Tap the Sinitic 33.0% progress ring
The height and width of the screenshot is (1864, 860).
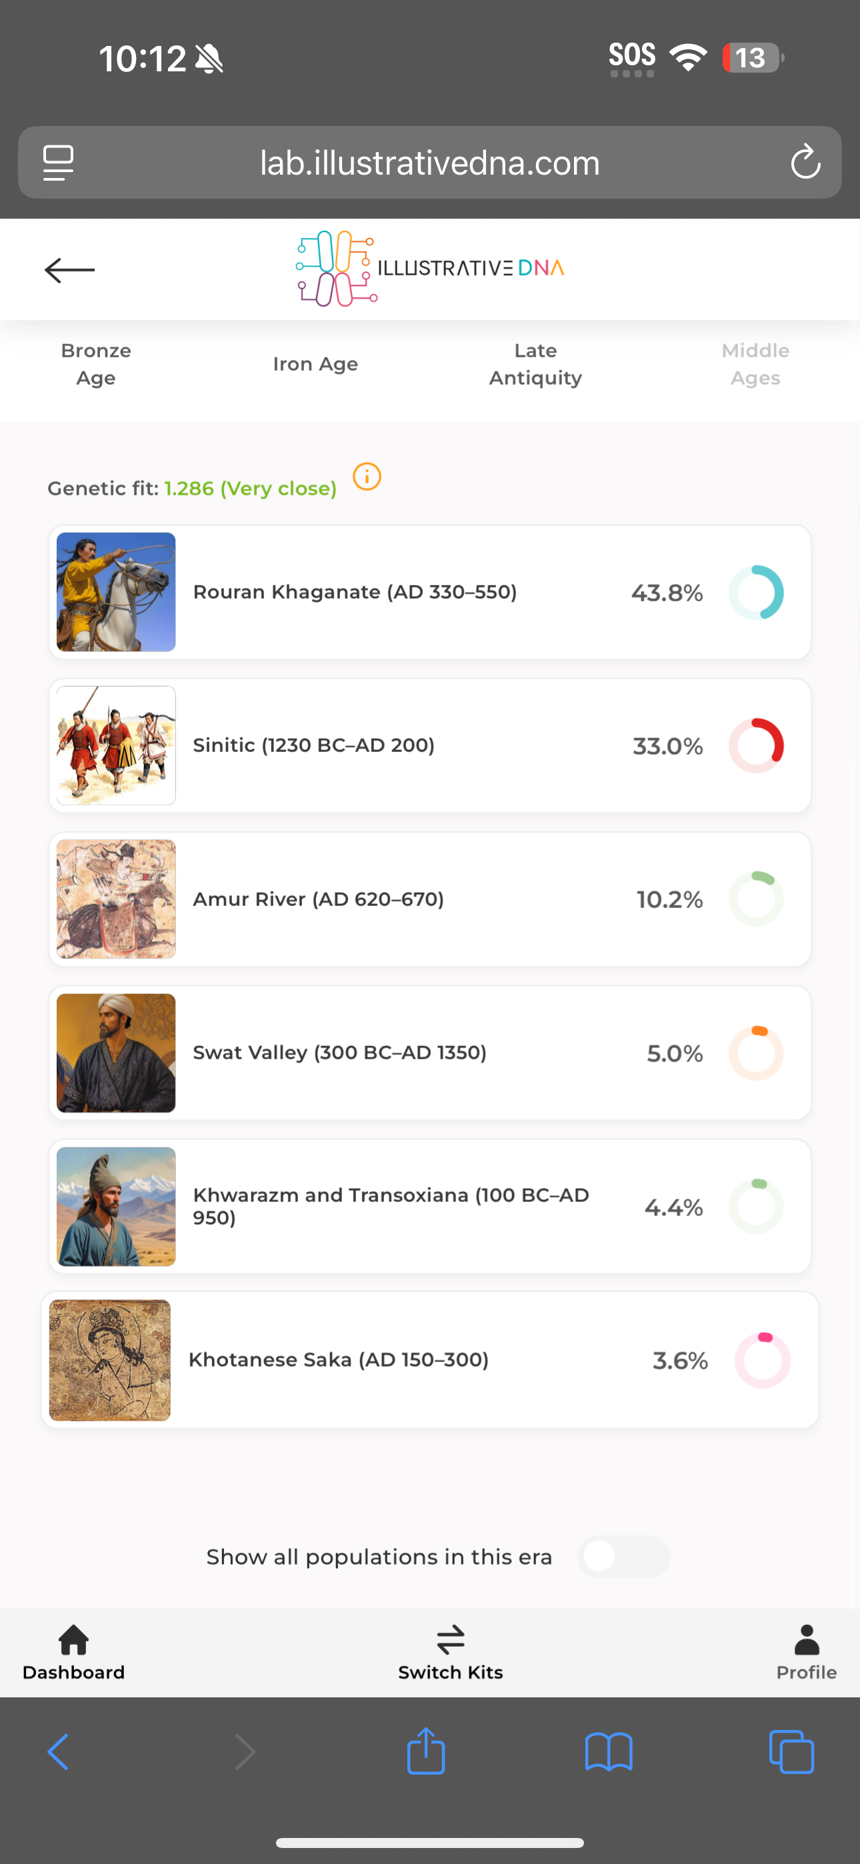pyautogui.click(x=756, y=745)
